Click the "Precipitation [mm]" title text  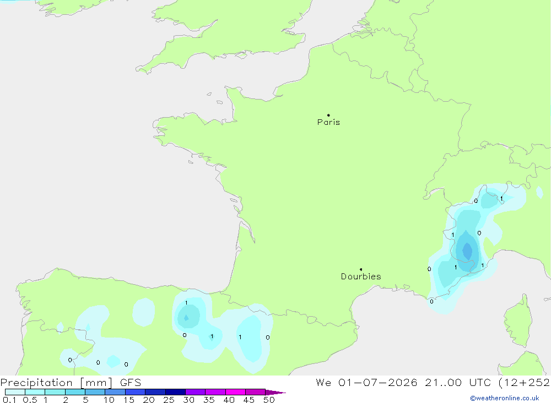pos(56,383)
